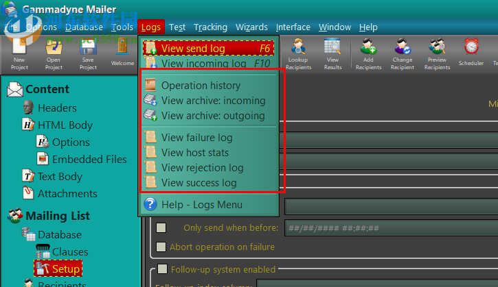Click the Embedded Files icon
498x287 pixels.
[43, 159]
